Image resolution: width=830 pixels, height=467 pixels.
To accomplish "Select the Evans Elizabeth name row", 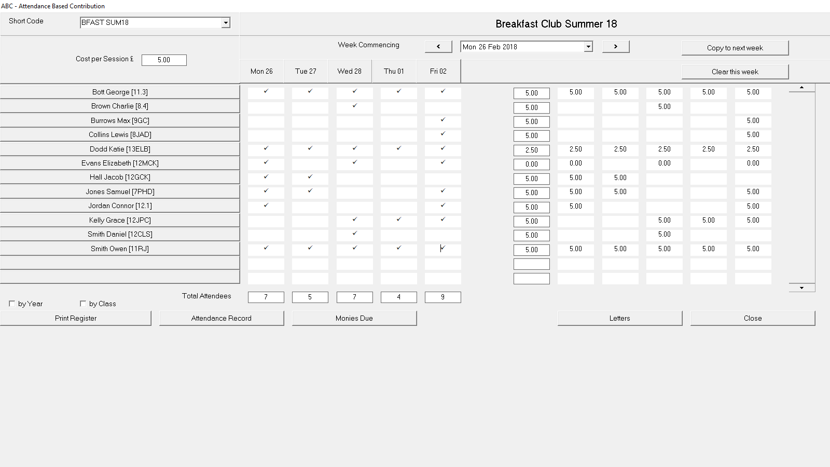I will tap(120, 163).
